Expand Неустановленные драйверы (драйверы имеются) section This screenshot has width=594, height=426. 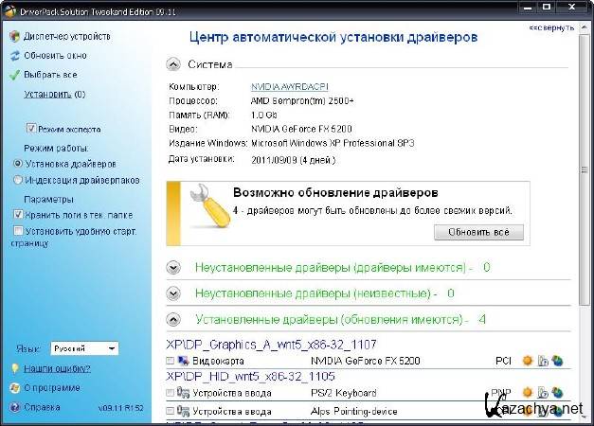(173, 268)
